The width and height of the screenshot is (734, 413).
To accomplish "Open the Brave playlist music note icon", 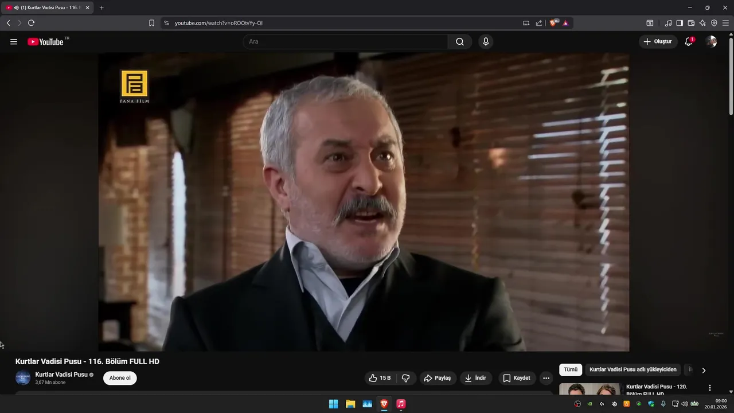I will [x=668, y=23].
